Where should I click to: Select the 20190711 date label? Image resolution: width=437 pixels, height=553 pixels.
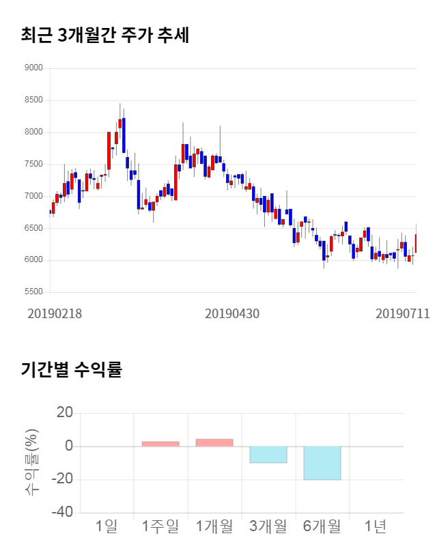click(x=403, y=314)
